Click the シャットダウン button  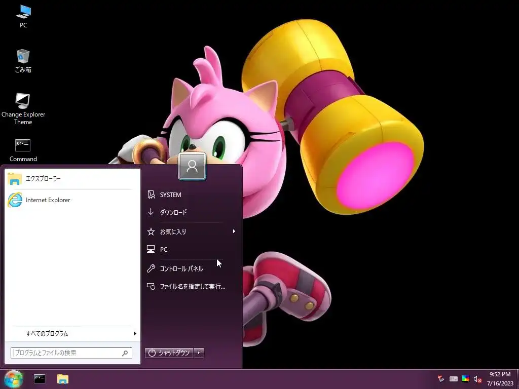(x=169, y=353)
